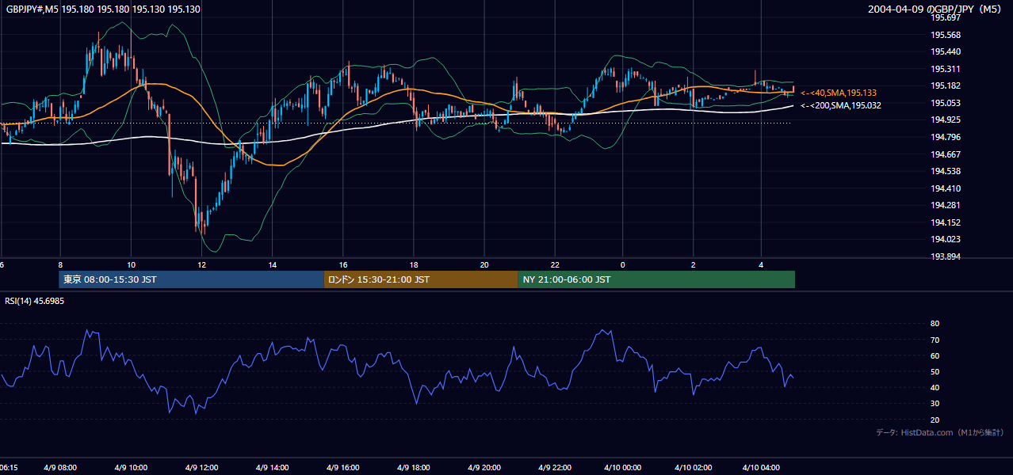Click the RSI(14) 45.6985 indicator label
Viewport: 1013px width, 475px height.
tap(35, 301)
